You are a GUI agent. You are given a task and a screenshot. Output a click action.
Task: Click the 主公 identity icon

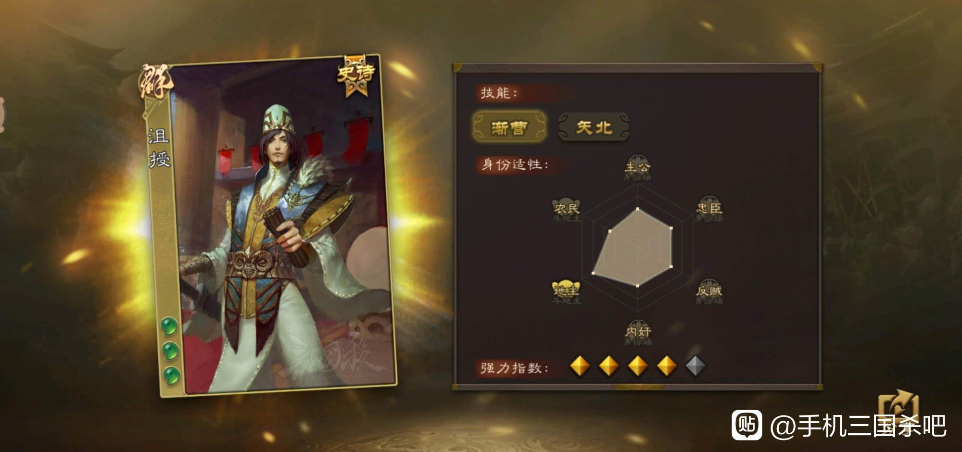click(x=638, y=168)
